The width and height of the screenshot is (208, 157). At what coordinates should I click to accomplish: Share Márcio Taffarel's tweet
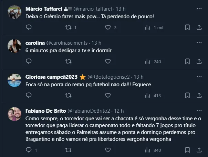199,27
